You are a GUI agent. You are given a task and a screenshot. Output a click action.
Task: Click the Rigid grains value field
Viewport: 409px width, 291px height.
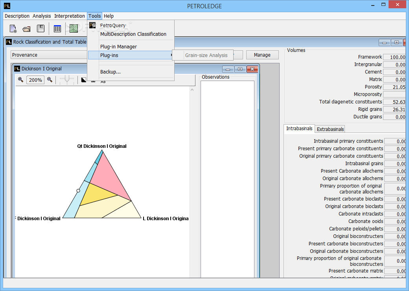[x=394, y=109]
